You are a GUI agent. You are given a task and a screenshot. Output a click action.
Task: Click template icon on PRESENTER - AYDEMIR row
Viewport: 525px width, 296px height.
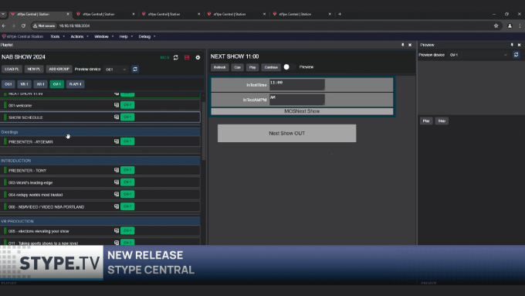pos(116,141)
